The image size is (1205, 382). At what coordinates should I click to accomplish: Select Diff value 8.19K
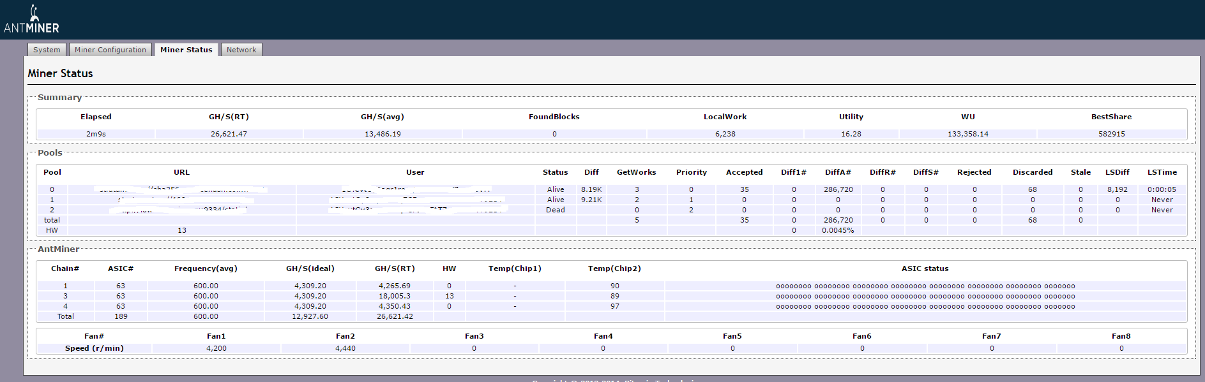coord(591,189)
